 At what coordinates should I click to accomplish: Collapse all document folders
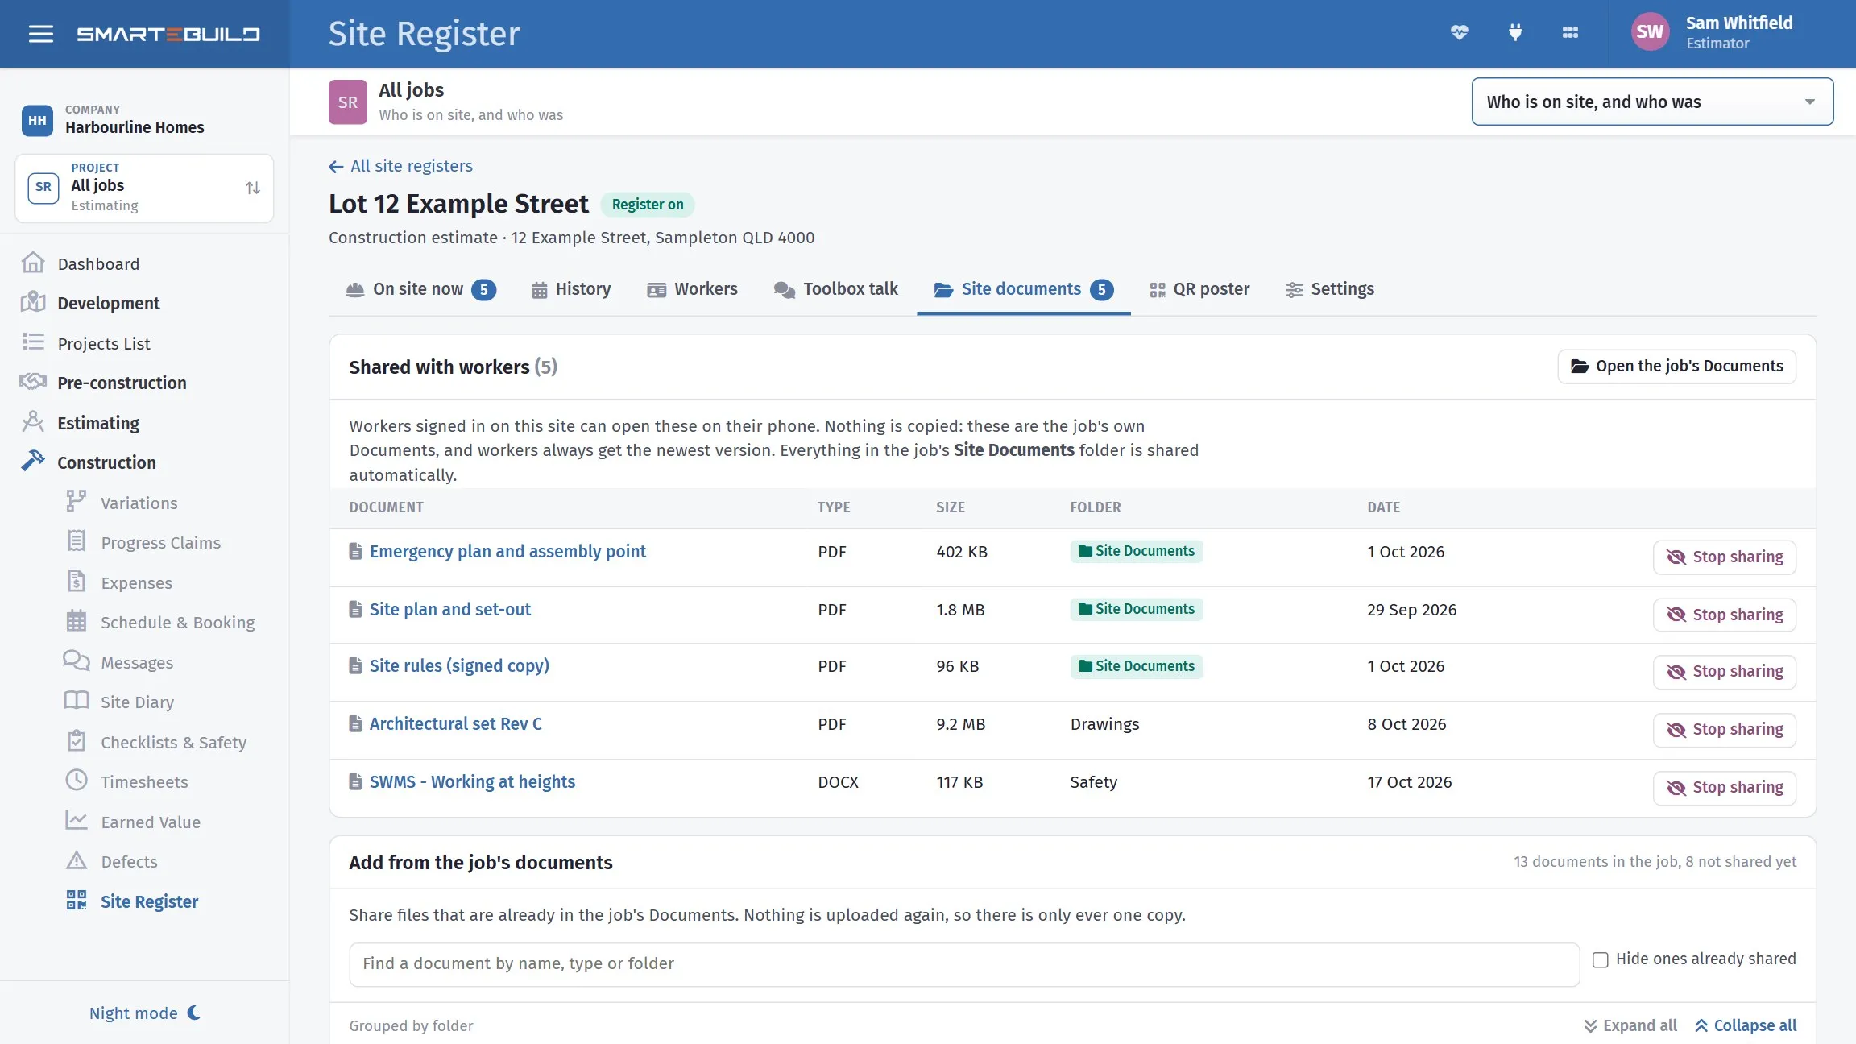pos(1745,1025)
